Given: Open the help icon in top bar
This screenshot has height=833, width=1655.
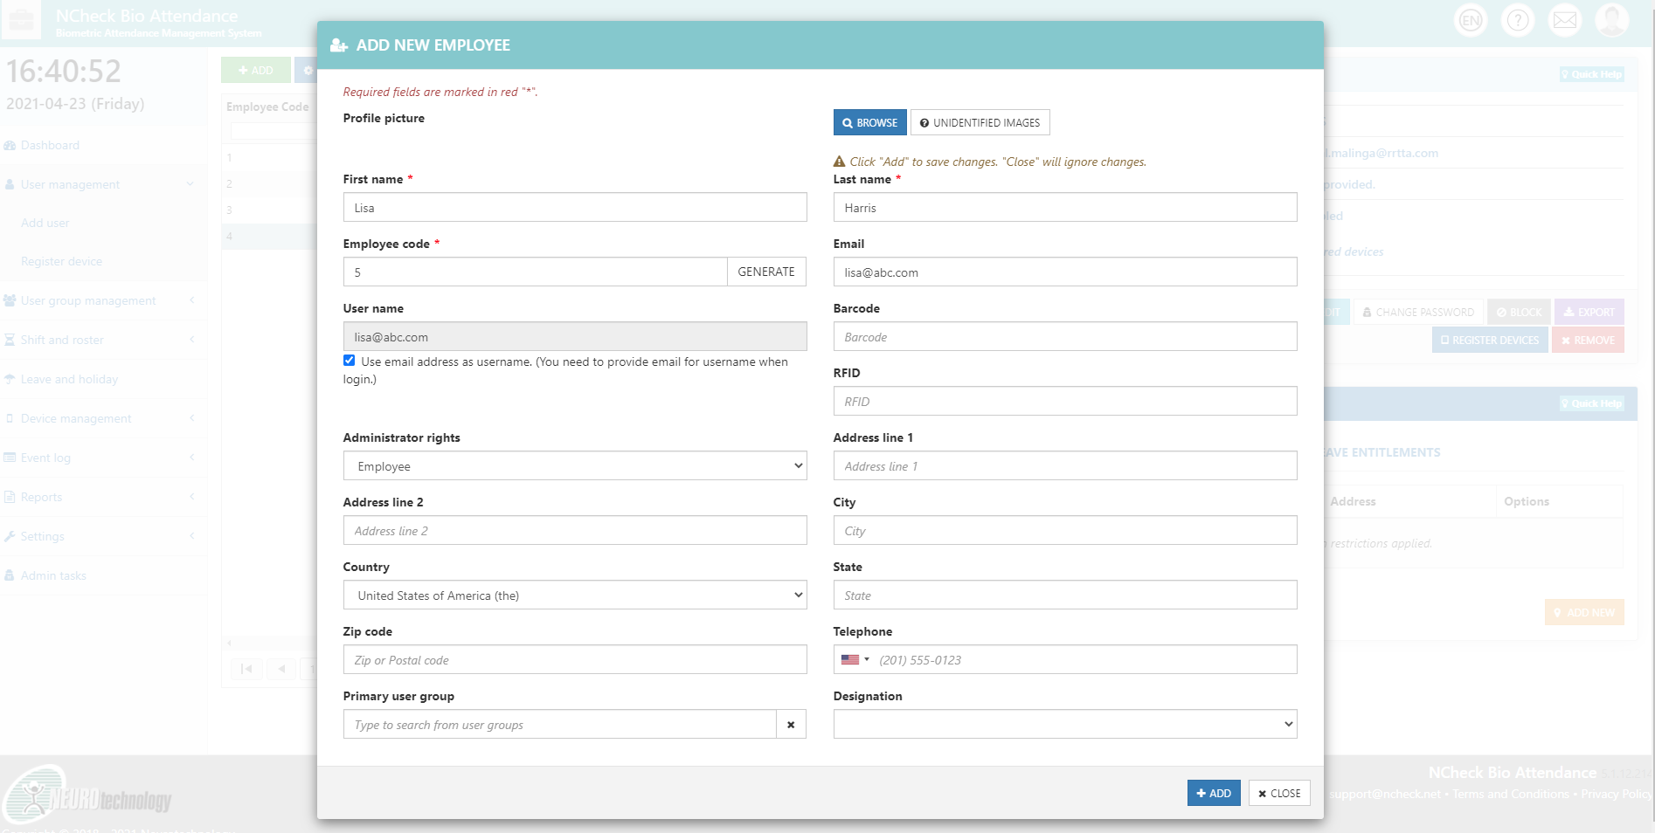Looking at the screenshot, I should [x=1518, y=19].
